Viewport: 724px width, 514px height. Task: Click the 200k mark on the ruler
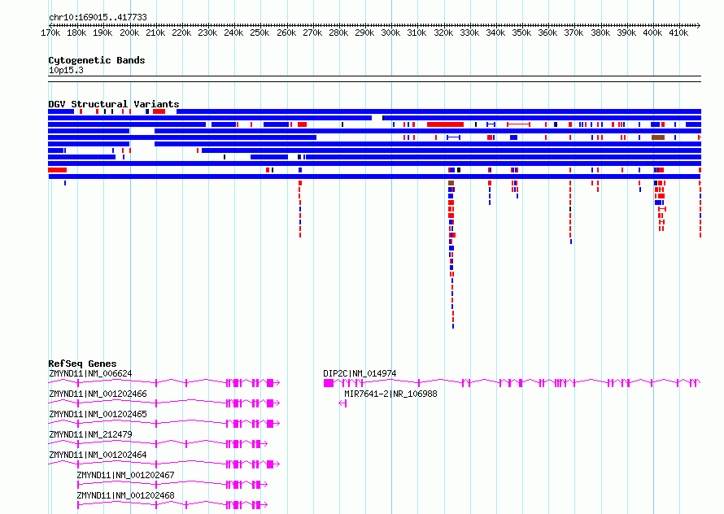129,33
